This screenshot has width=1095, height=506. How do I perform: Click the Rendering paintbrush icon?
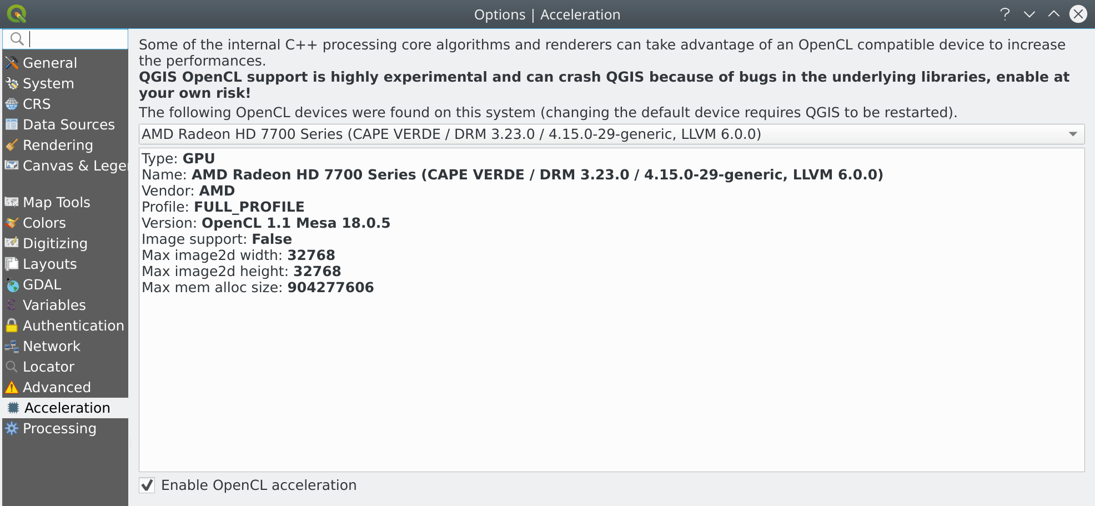click(x=11, y=145)
